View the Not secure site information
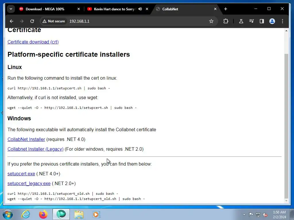Viewport: 294px width, 220px height. pos(54,21)
